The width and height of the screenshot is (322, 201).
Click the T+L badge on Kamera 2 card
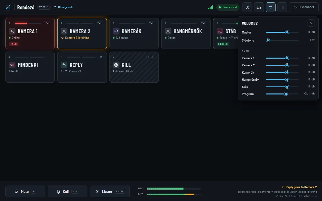(100, 23)
